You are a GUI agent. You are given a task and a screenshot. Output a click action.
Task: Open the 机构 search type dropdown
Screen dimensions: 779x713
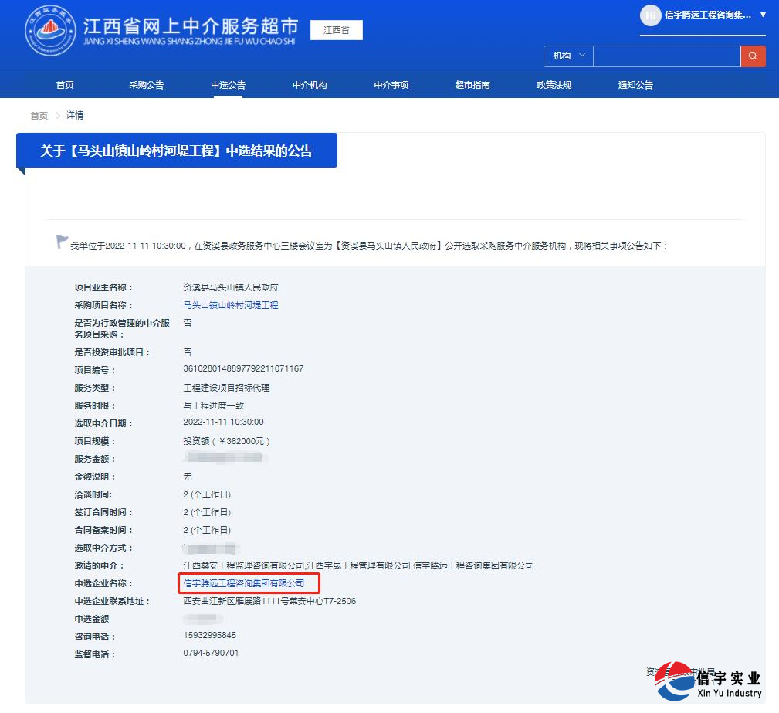tap(568, 56)
